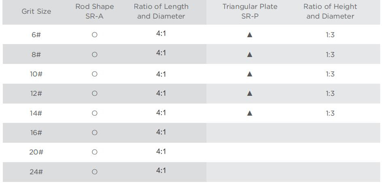
Task: Select the triangle marker for 14# grit
Action: click(250, 113)
